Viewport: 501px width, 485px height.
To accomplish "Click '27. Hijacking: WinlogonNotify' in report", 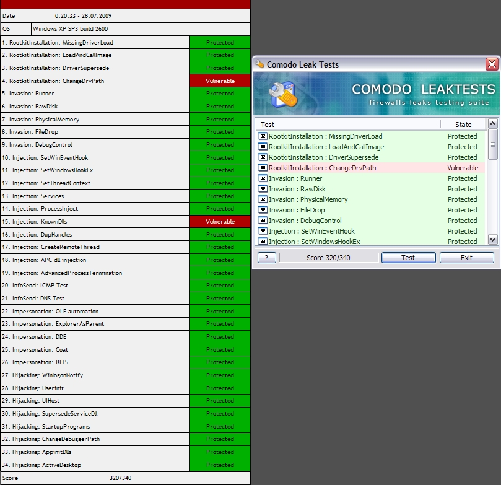I will click(x=42, y=375).
